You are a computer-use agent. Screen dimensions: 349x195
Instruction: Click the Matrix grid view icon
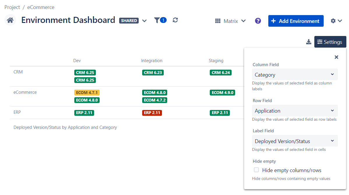pos(218,21)
